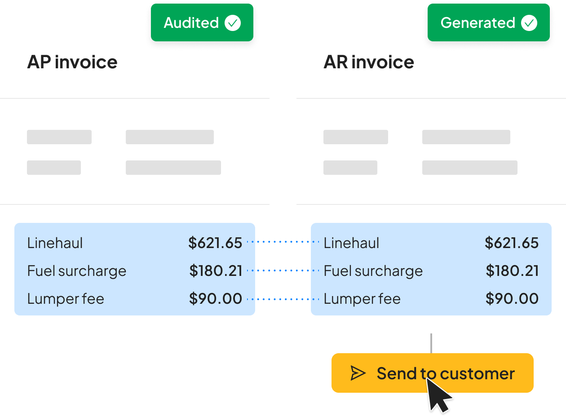Click the Generated badge checkmark icon
Image resolution: width=566 pixels, height=417 pixels.
[x=529, y=23]
